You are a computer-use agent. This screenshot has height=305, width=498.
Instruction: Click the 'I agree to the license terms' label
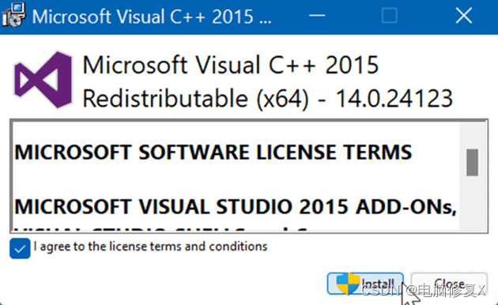(x=150, y=247)
